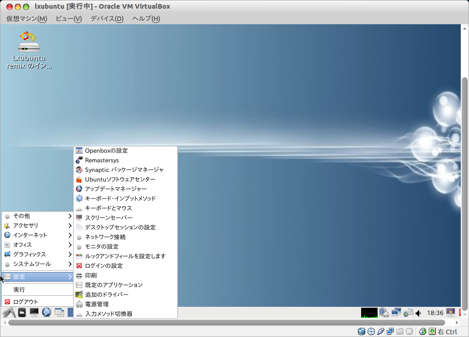Viewport: 469px width, 337px height.
Task: Click keyboard capture green arrow indicator
Action: click(x=432, y=332)
